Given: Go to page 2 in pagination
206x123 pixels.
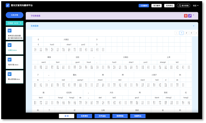Looking at the screenshot, I should 186,33.
